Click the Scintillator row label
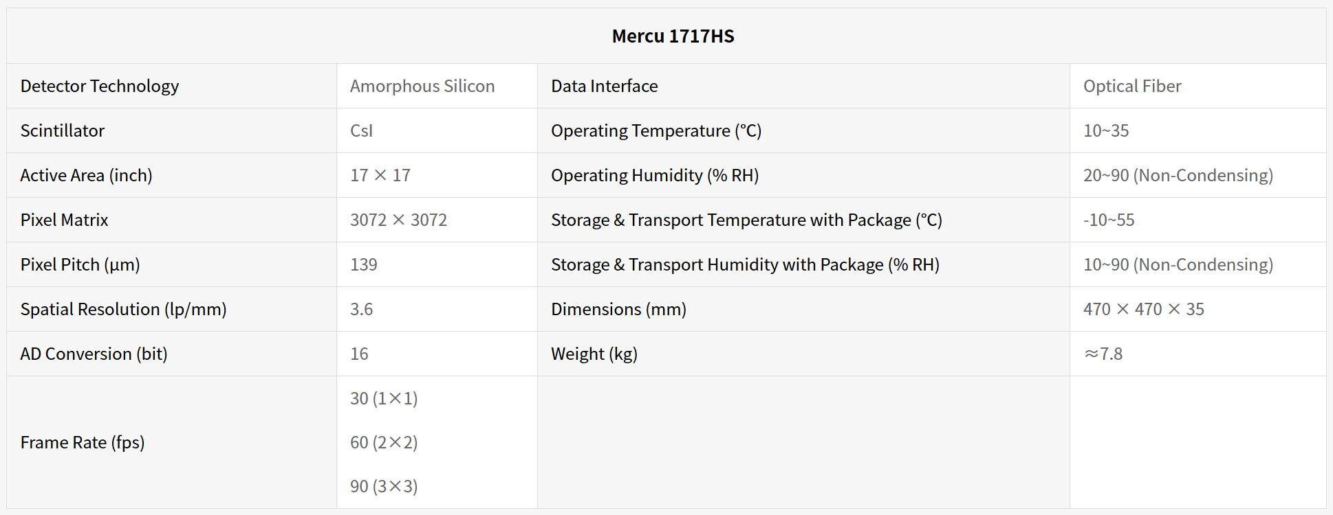Image resolution: width=1333 pixels, height=515 pixels. (63, 131)
